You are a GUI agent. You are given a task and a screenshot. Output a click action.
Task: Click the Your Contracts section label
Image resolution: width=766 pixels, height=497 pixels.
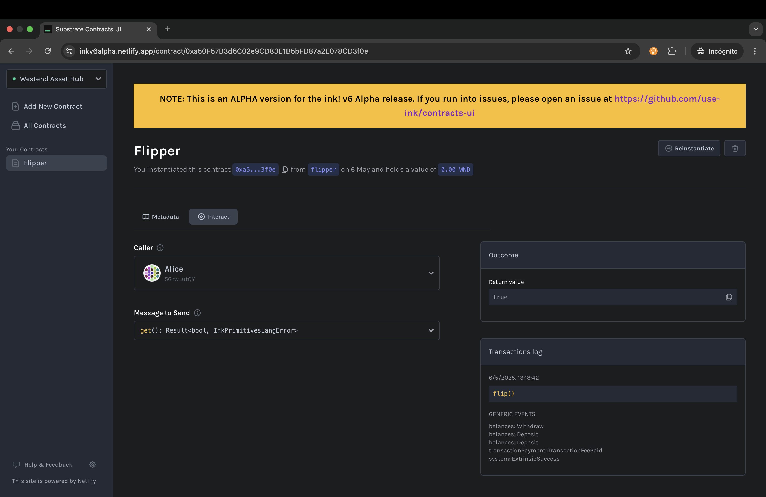(27, 150)
